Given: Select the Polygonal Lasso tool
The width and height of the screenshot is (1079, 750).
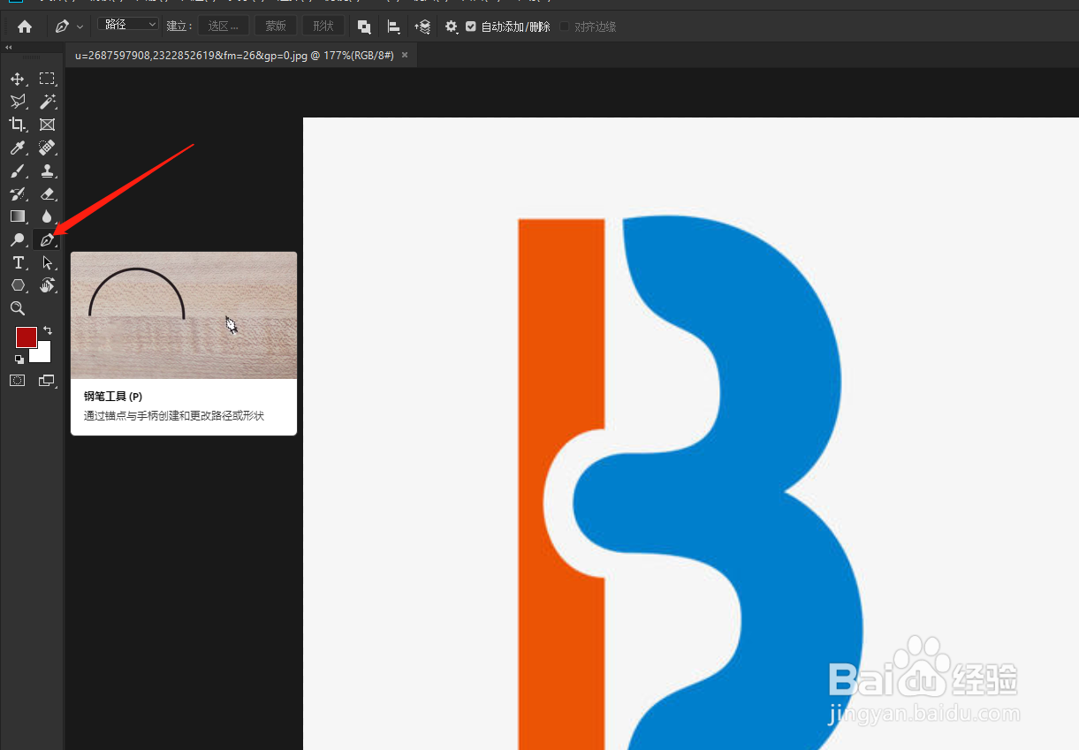Looking at the screenshot, I should (x=17, y=102).
